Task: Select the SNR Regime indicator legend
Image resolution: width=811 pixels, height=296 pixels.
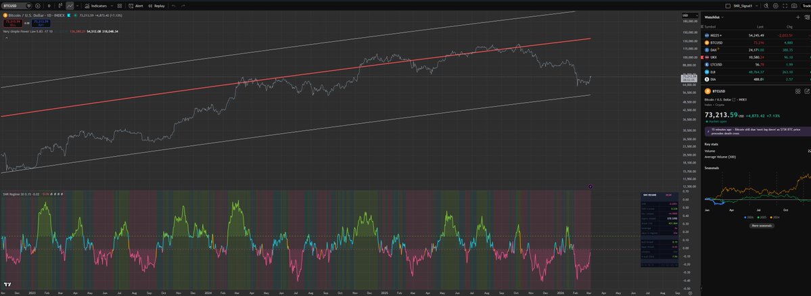Action: 21,194
